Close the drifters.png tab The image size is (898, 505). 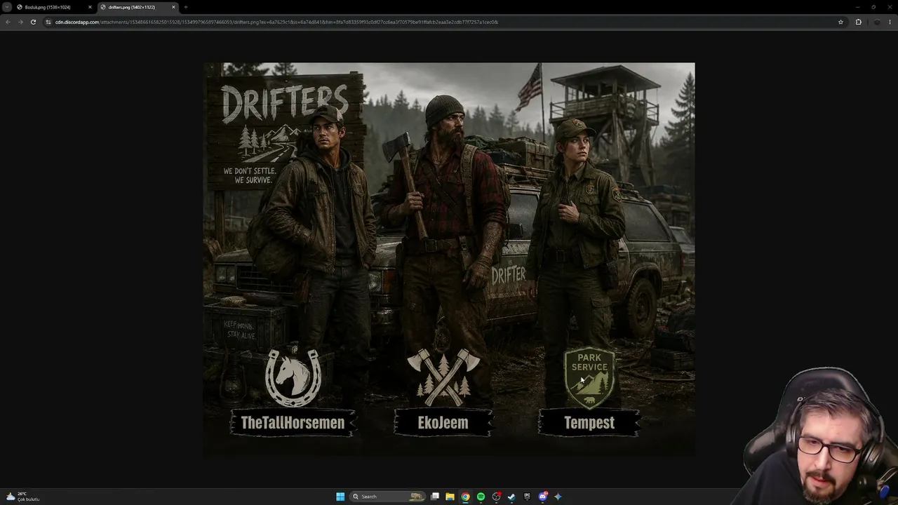coord(173,7)
